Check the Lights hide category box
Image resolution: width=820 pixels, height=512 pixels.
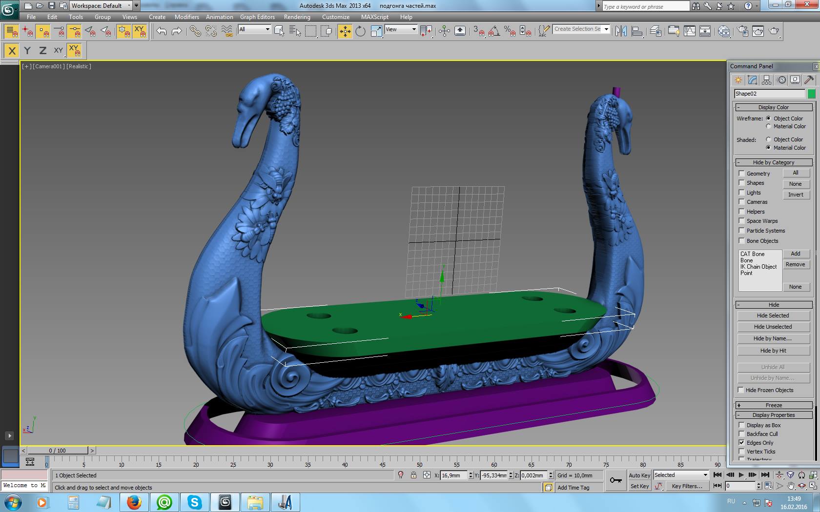(x=741, y=192)
